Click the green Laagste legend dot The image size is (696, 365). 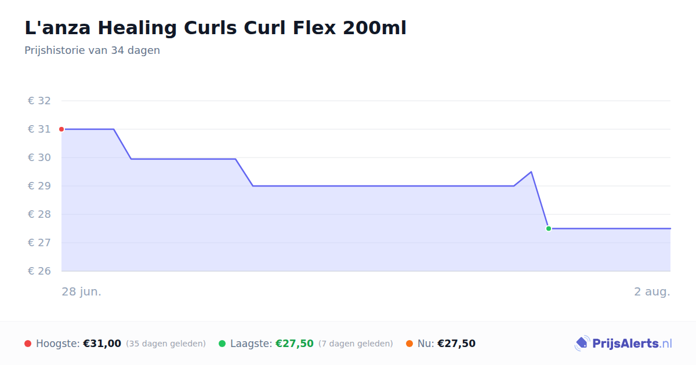pos(222,344)
